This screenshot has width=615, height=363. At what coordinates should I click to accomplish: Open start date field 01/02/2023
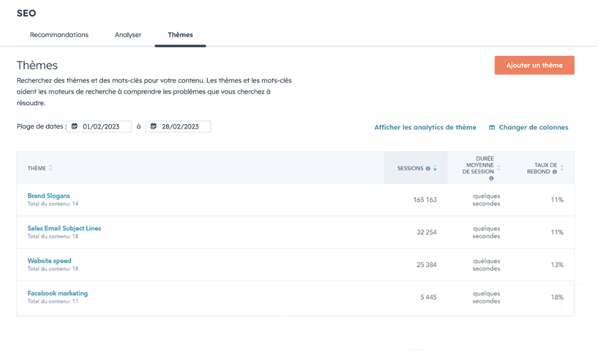pos(99,127)
